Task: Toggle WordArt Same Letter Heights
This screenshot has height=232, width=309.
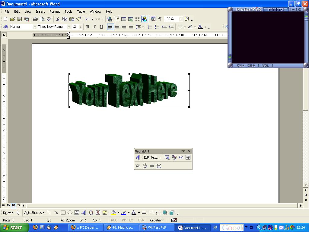Action: pos(138,166)
